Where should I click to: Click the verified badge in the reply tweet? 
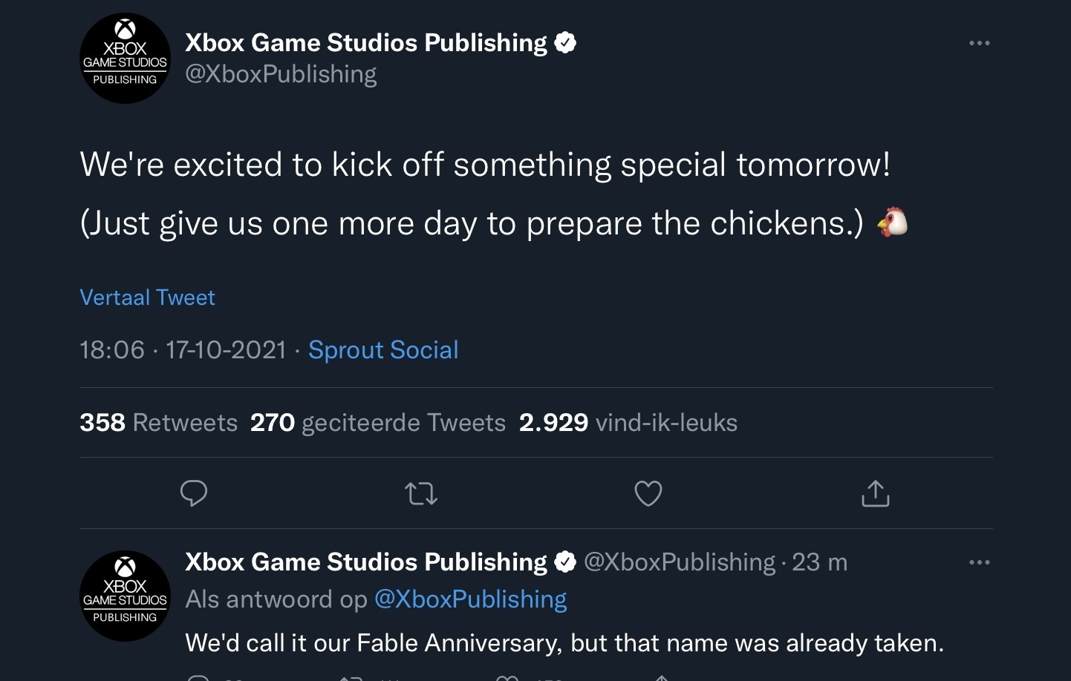[566, 562]
